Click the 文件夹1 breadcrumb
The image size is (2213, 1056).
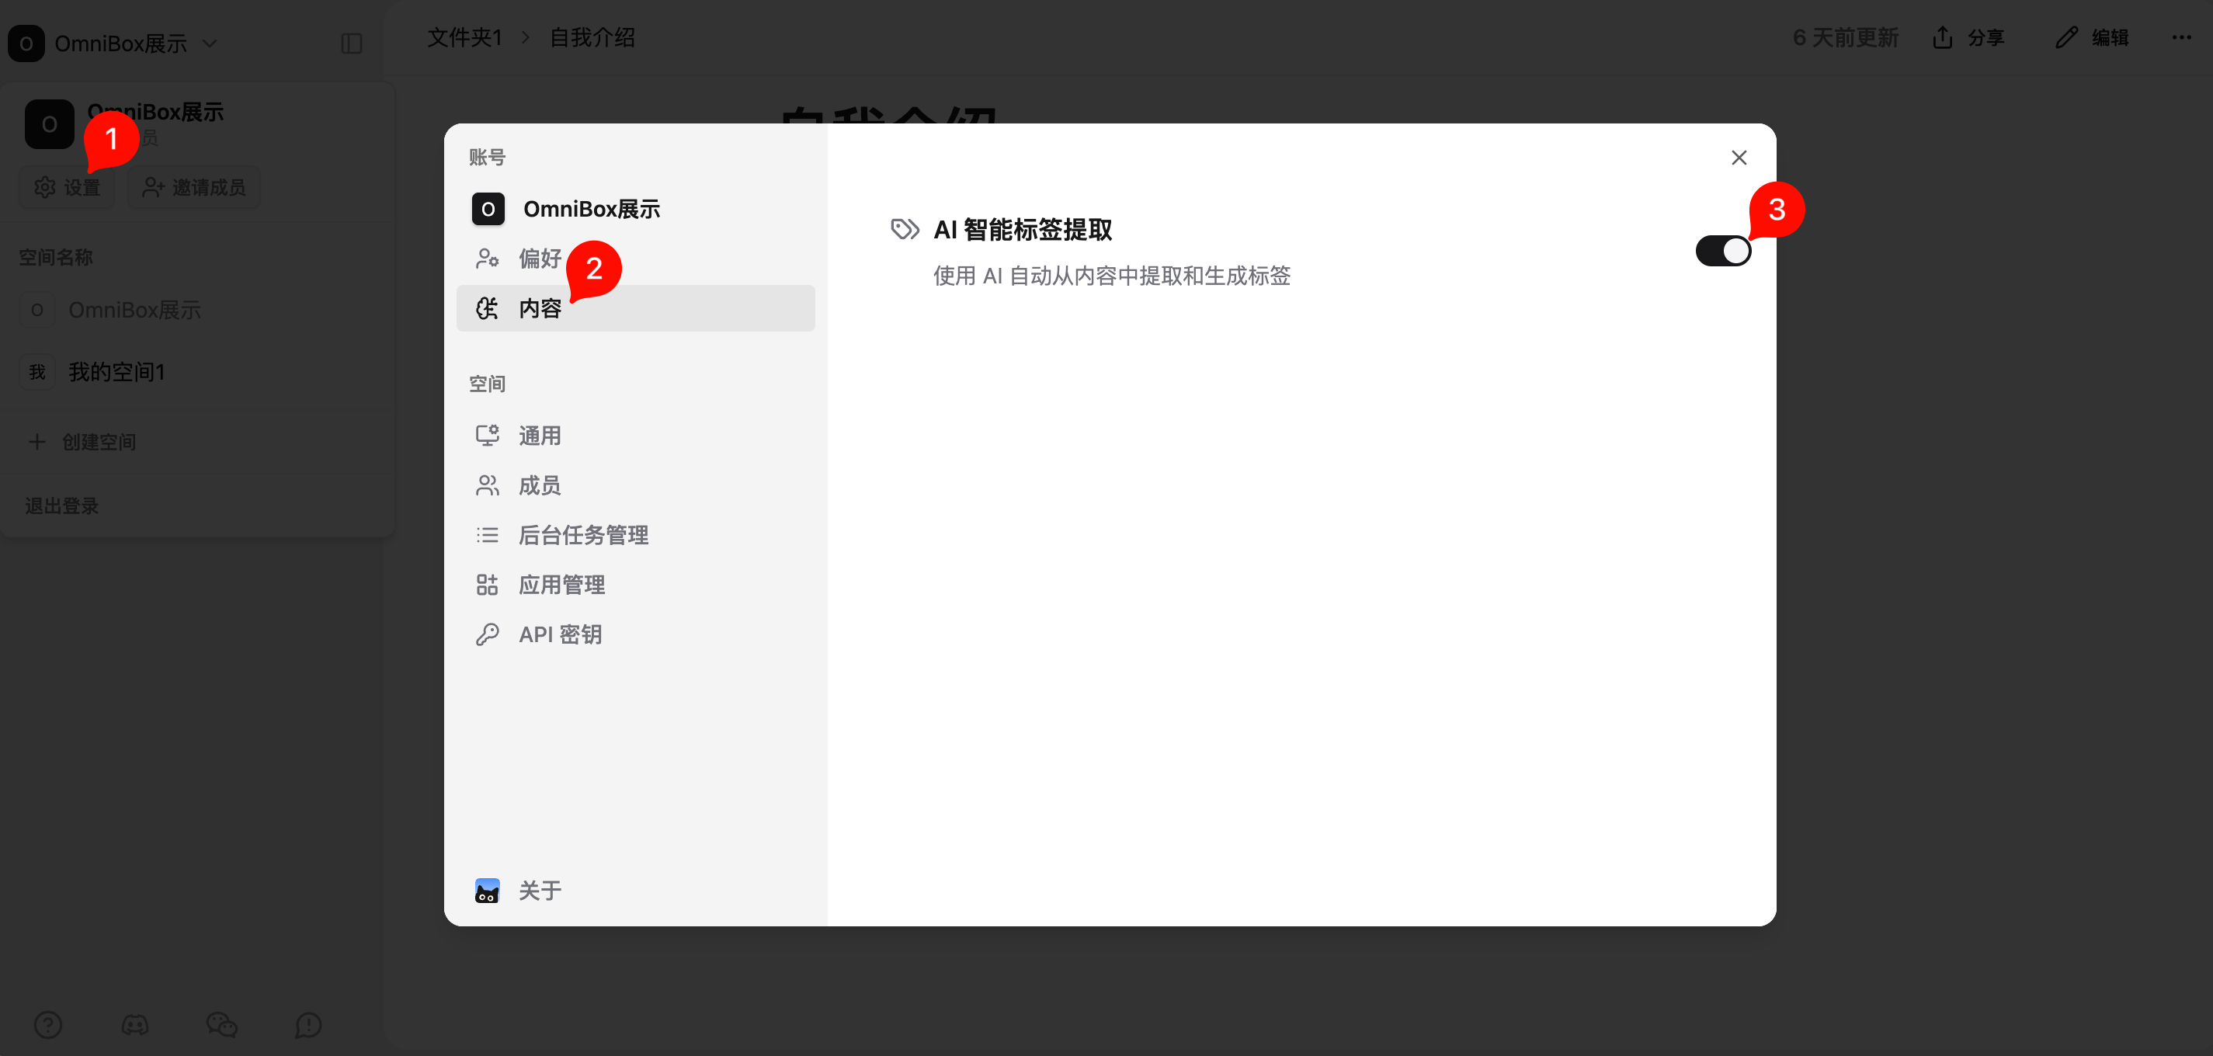pos(464,37)
